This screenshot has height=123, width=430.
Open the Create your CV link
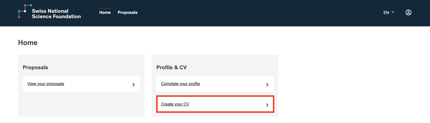[x=175, y=104]
